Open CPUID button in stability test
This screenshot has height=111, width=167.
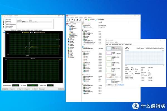(x=35, y=89)
